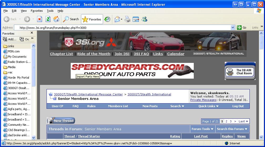Open the Join 3SI link

coord(122,54)
